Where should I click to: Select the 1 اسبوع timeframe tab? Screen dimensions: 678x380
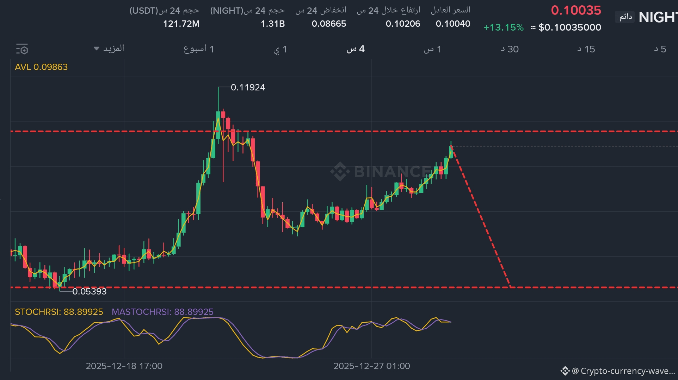tap(198, 49)
